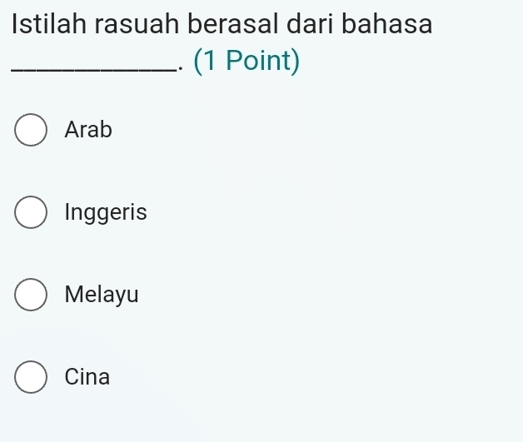Click the opening parenthesis before '1 Point'
The height and width of the screenshot is (442, 523).
click(197, 61)
